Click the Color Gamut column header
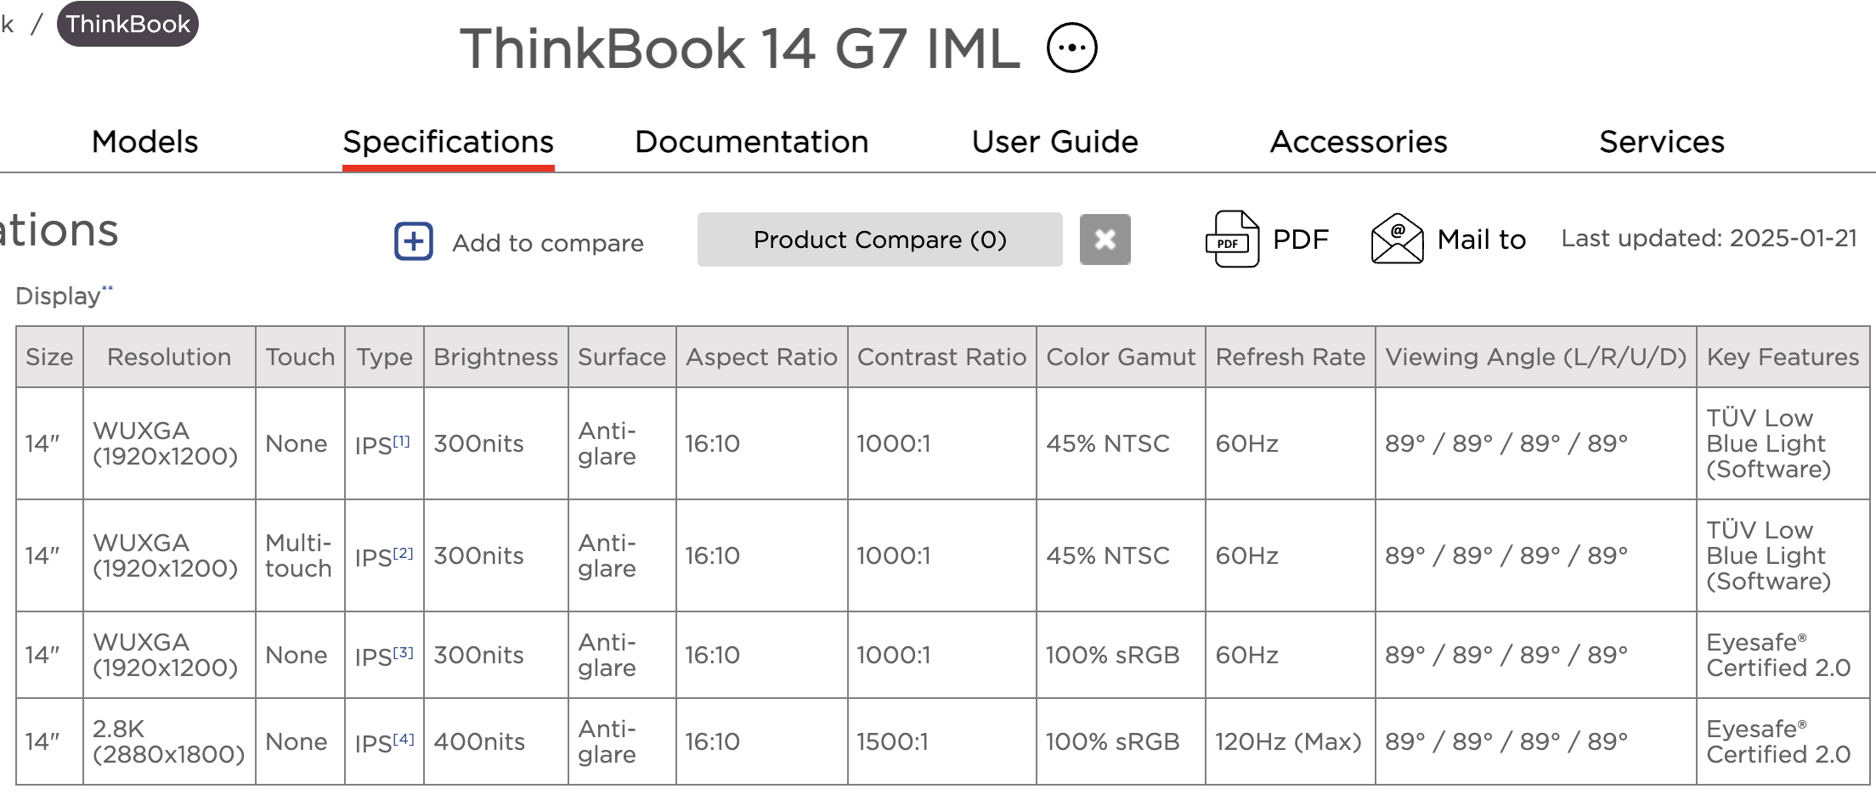The width and height of the screenshot is (1876, 800). click(x=1121, y=357)
